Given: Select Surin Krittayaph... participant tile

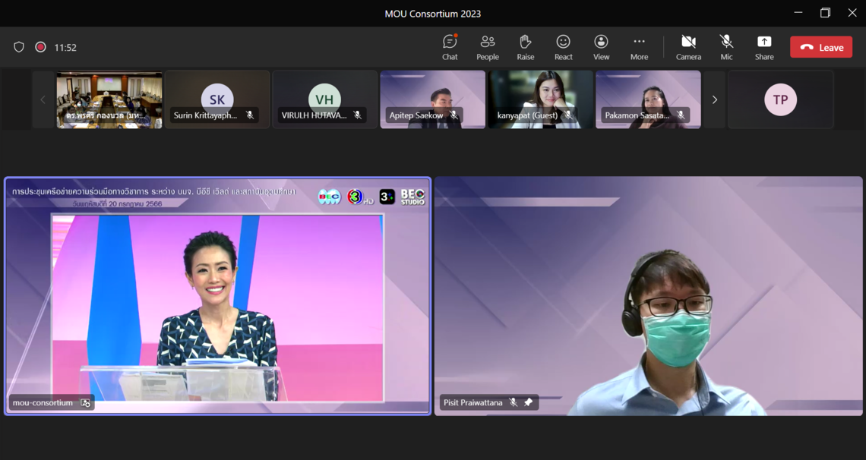Looking at the screenshot, I should [x=217, y=99].
